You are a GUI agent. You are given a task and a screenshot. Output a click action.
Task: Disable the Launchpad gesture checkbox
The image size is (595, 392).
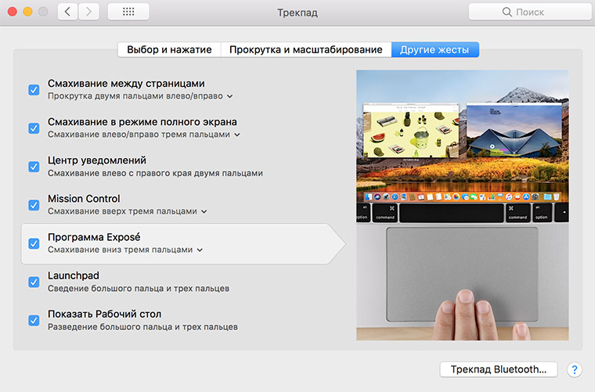pyautogui.click(x=34, y=282)
